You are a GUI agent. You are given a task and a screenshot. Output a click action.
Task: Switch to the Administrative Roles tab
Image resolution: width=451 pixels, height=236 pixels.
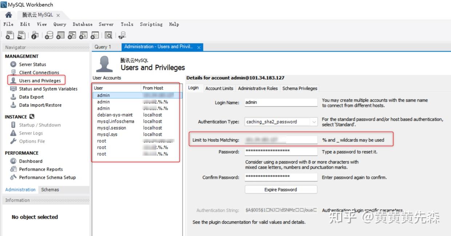pos(258,88)
